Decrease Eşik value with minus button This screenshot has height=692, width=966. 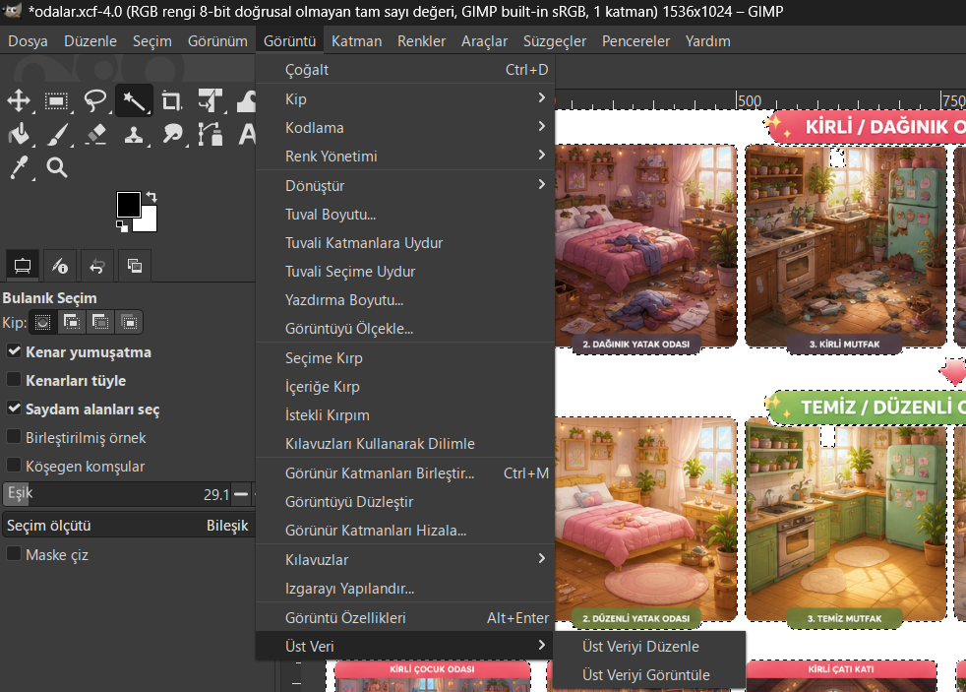click(241, 494)
